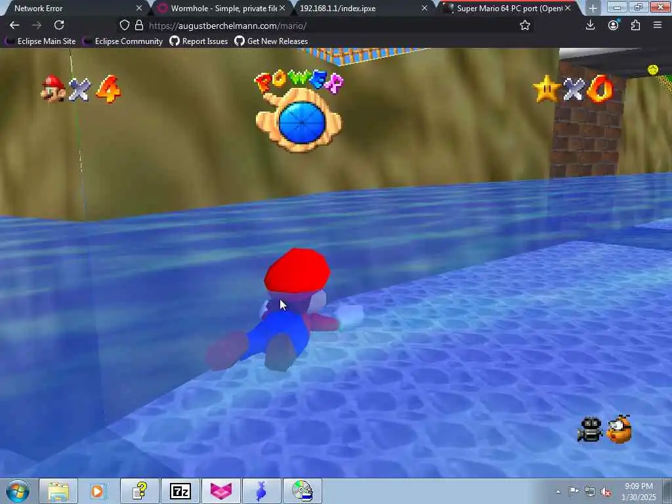
Task: Open the extensions puzzle icon
Action: pyautogui.click(x=635, y=26)
